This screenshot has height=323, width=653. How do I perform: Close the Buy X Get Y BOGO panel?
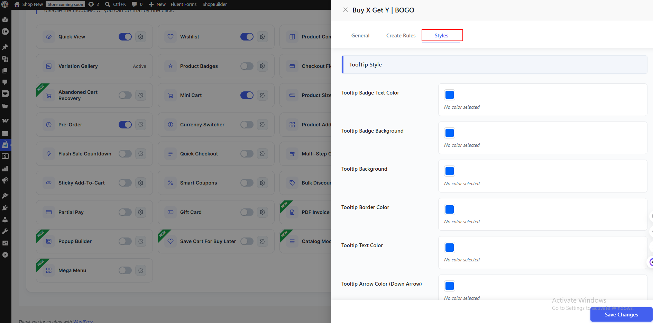pos(345,10)
